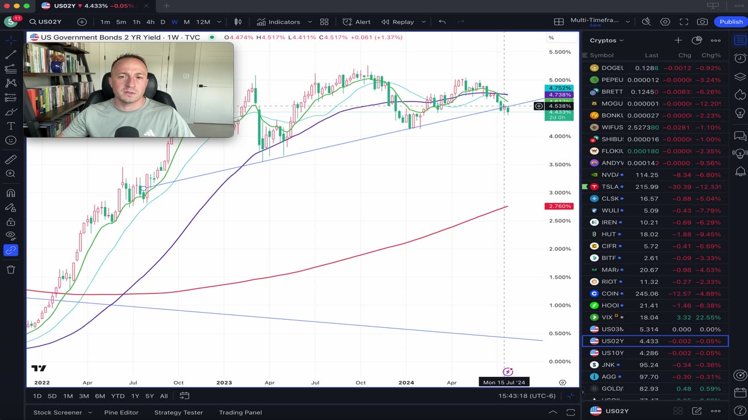Click the Publish button
This screenshot has height=420, width=748.
pyautogui.click(x=731, y=22)
